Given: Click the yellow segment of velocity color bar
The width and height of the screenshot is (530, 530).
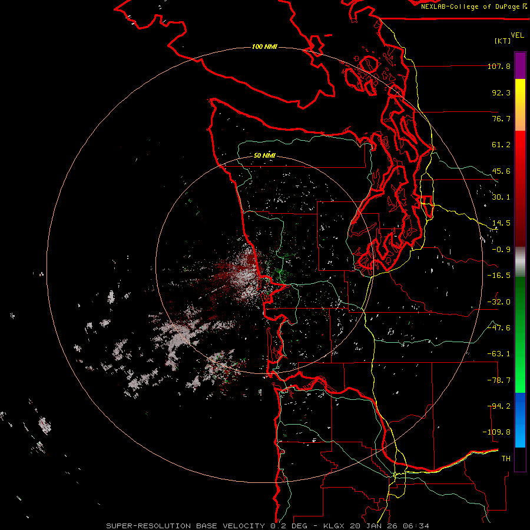Looking at the screenshot, I should [520, 105].
